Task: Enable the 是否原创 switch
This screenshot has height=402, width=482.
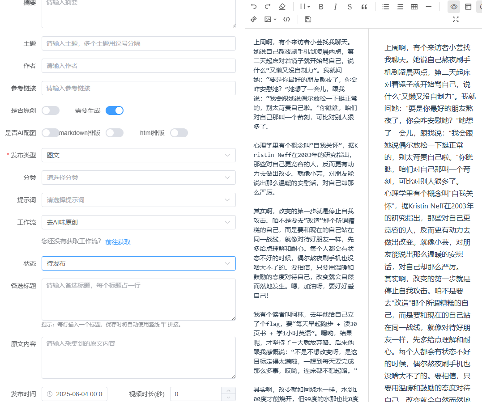Action: coord(51,110)
